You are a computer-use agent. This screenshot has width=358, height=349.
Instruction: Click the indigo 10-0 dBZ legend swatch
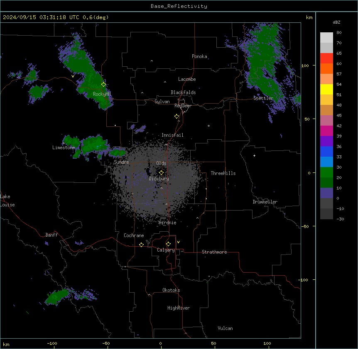click(x=326, y=193)
